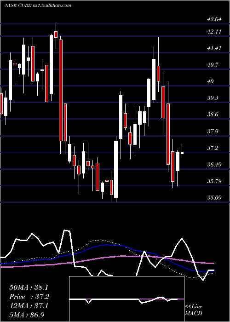The height and width of the screenshot is (322, 230).
Task: Click the 41.41 price axis label
Action: (x=214, y=48)
